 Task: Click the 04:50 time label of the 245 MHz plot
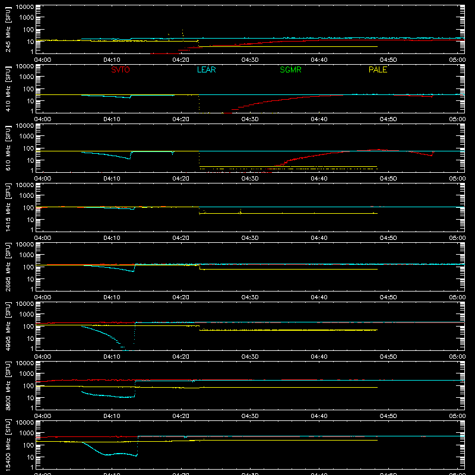pos(388,60)
